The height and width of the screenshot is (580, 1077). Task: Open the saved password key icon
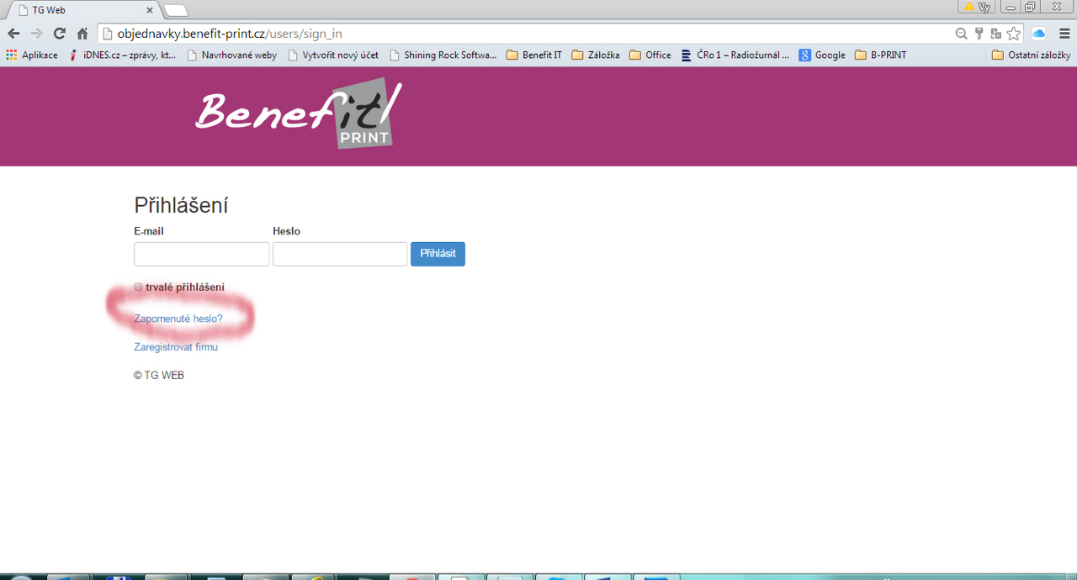[979, 34]
